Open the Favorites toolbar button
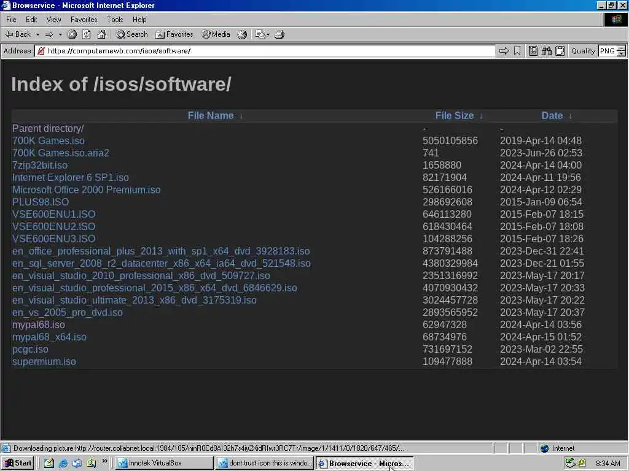629x471 pixels. pyautogui.click(x=174, y=34)
